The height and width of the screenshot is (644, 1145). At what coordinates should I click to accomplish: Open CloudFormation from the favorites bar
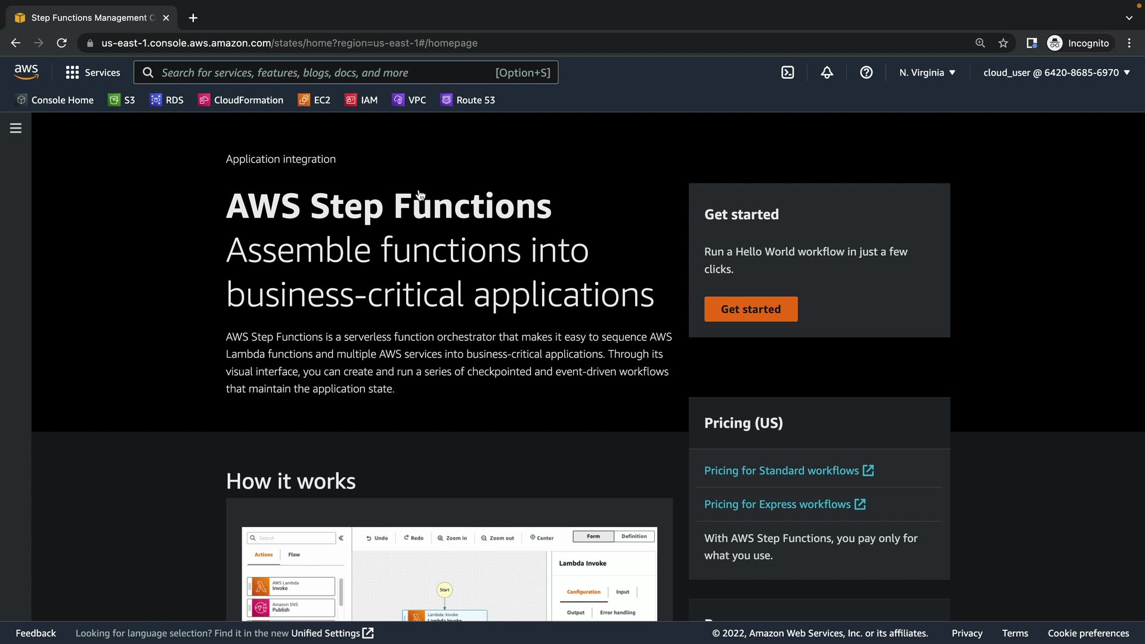[x=241, y=100]
